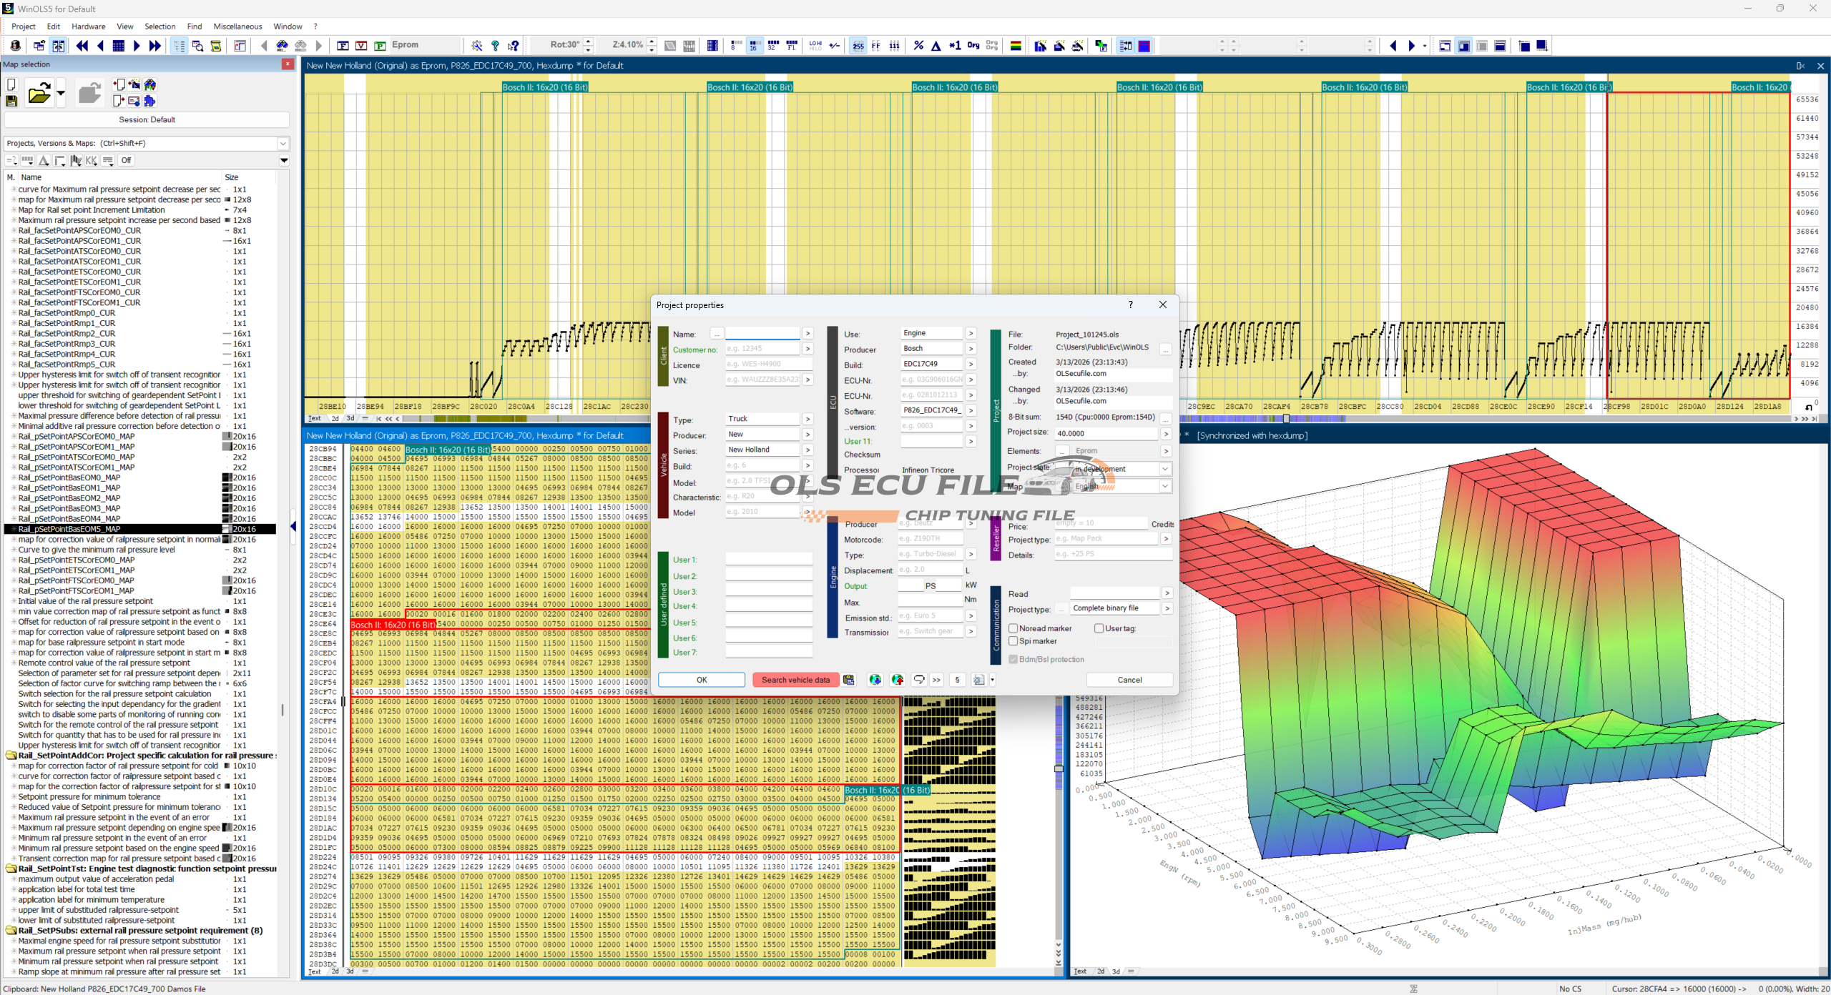Click the globe download icon in dialog
Image resolution: width=1831 pixels, height=995 pixels.
pyautogui.click(x=875, y=680)
